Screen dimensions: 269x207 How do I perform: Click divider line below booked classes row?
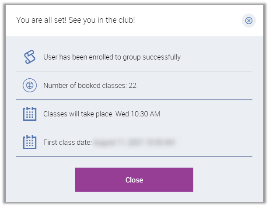(134, 99)
